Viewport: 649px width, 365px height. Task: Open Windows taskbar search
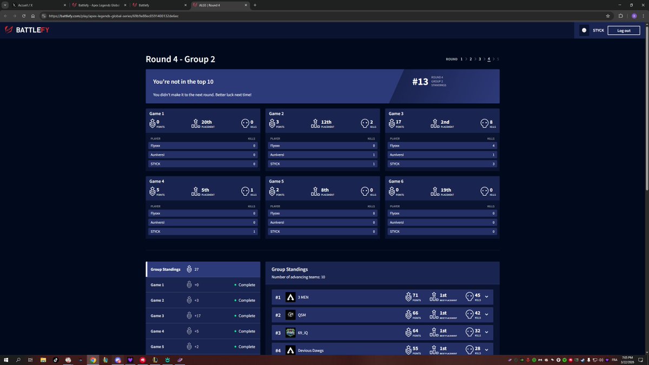click(x=18, y=360)
